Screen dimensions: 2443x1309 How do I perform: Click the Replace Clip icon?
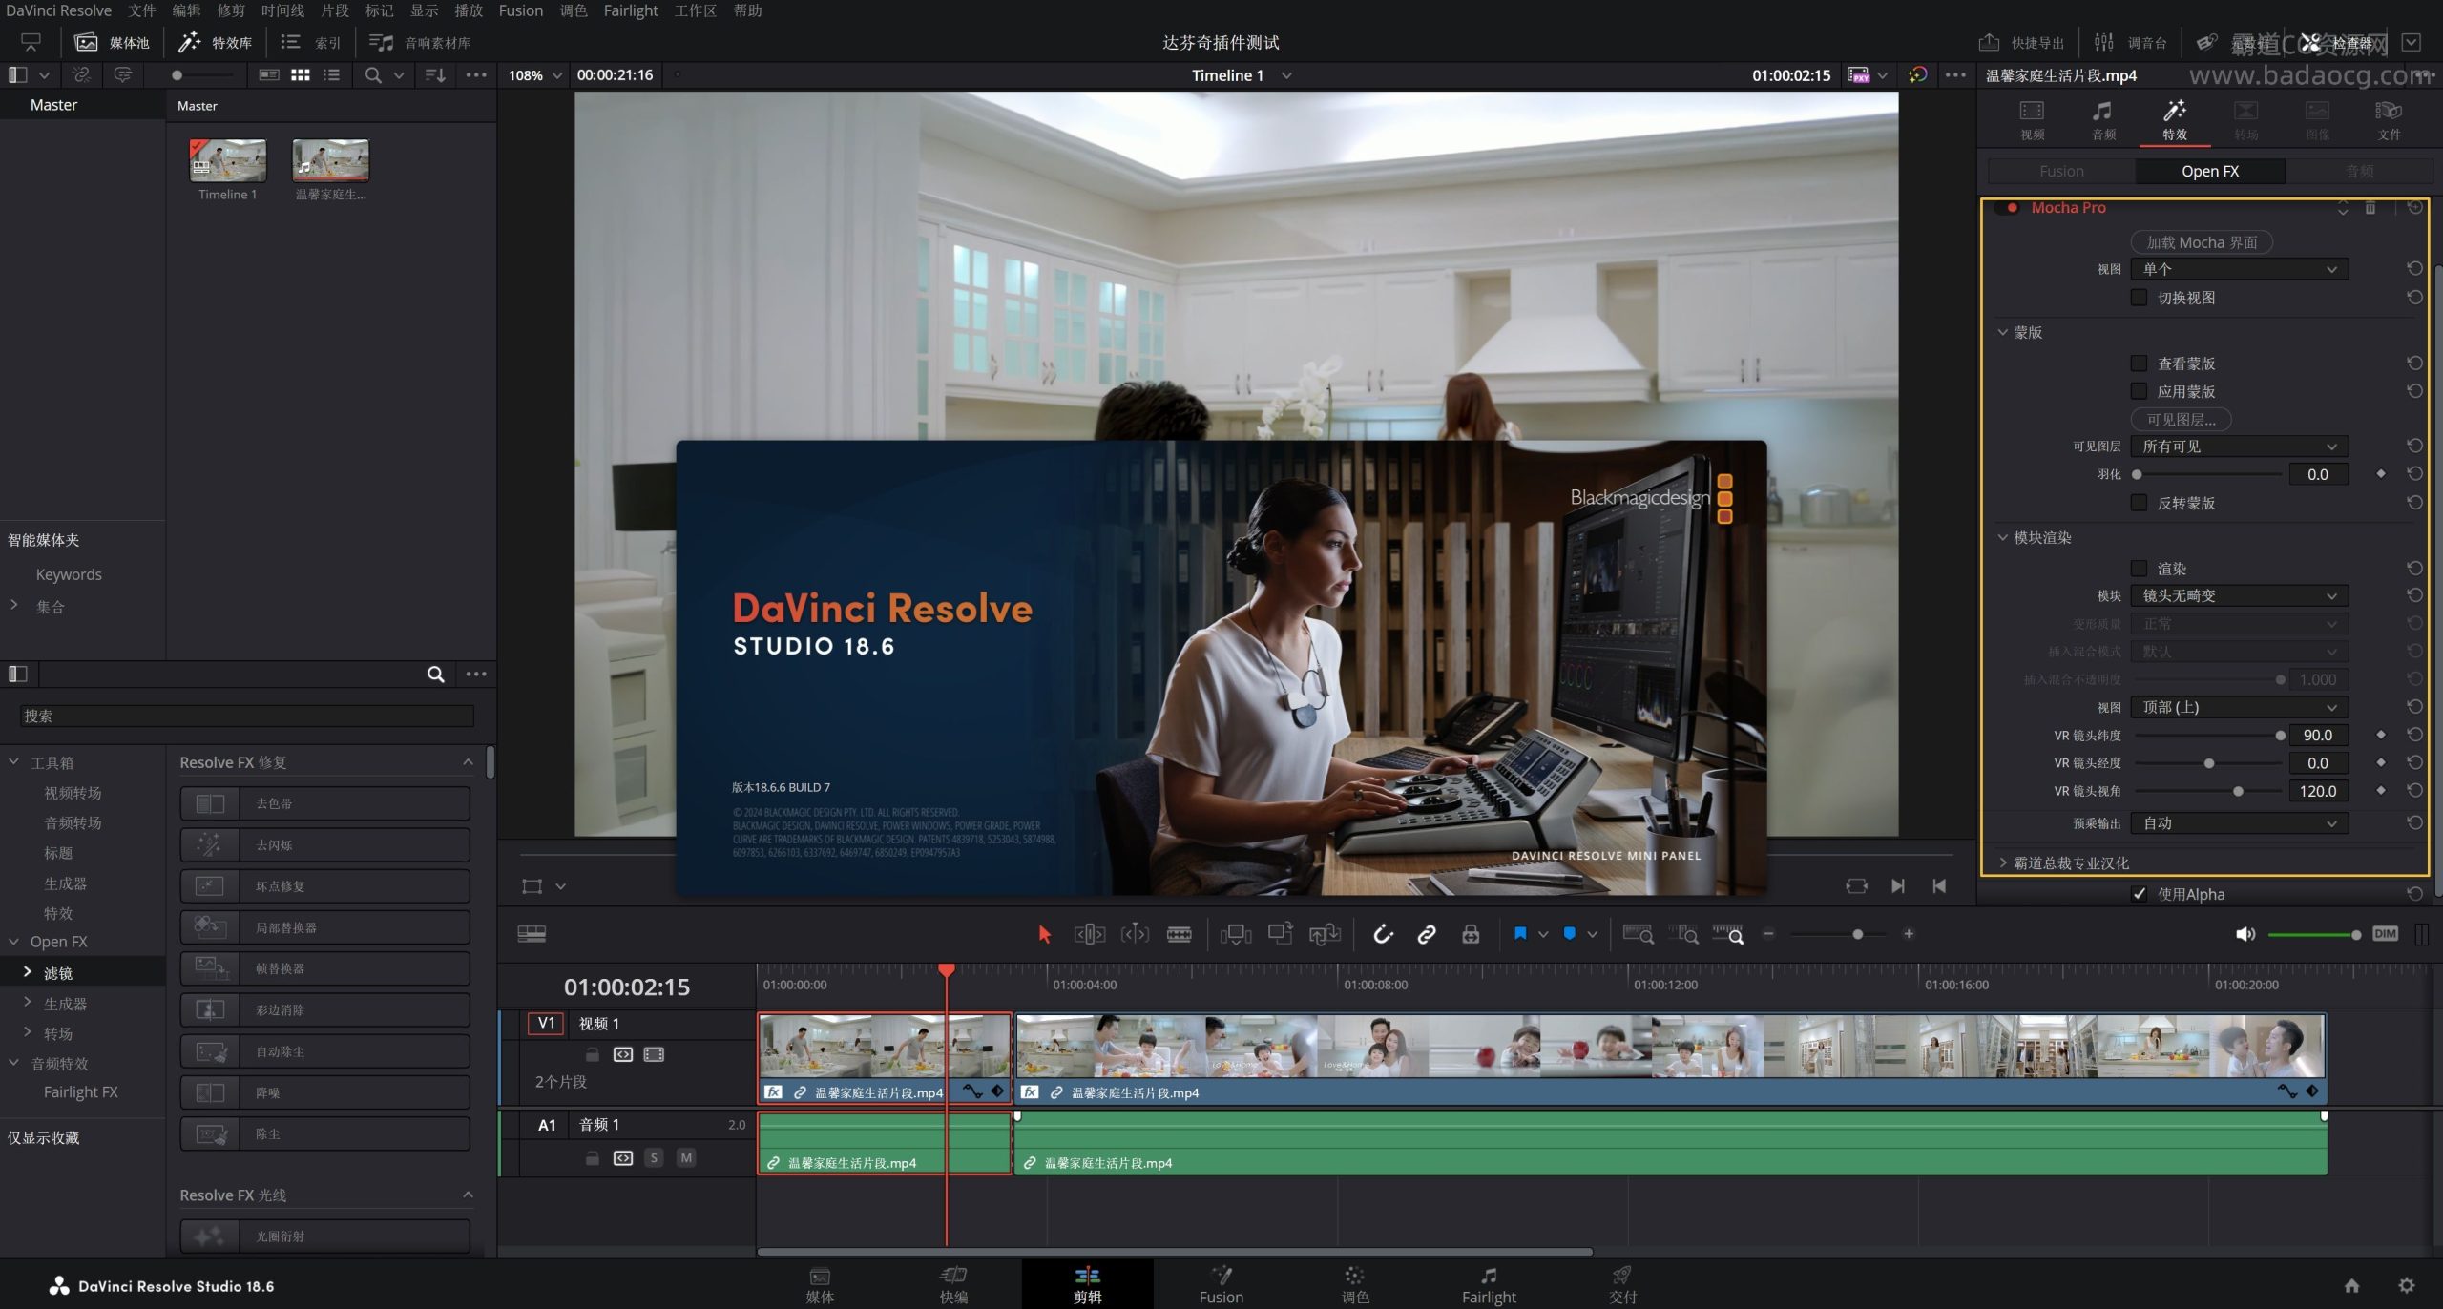point(1325,934)
